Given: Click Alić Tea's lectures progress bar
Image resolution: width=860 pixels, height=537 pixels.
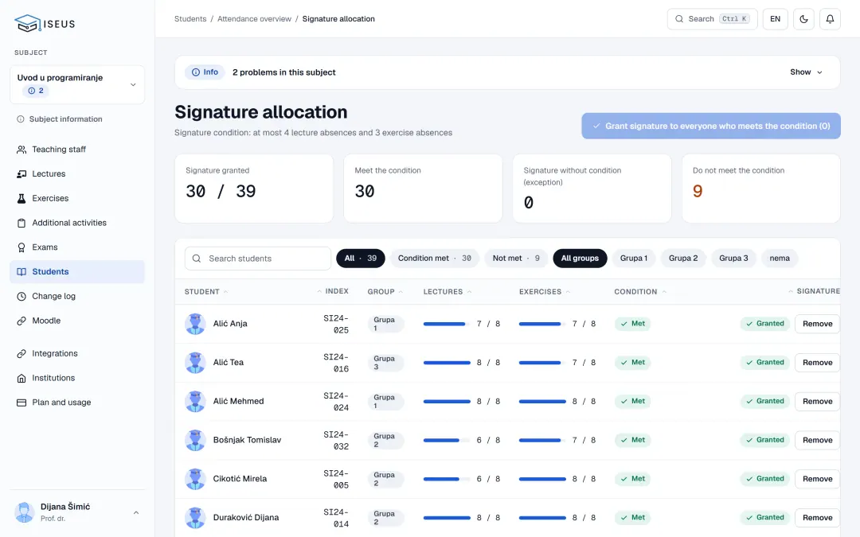Looking at the screenshot, I should point(447,363).
